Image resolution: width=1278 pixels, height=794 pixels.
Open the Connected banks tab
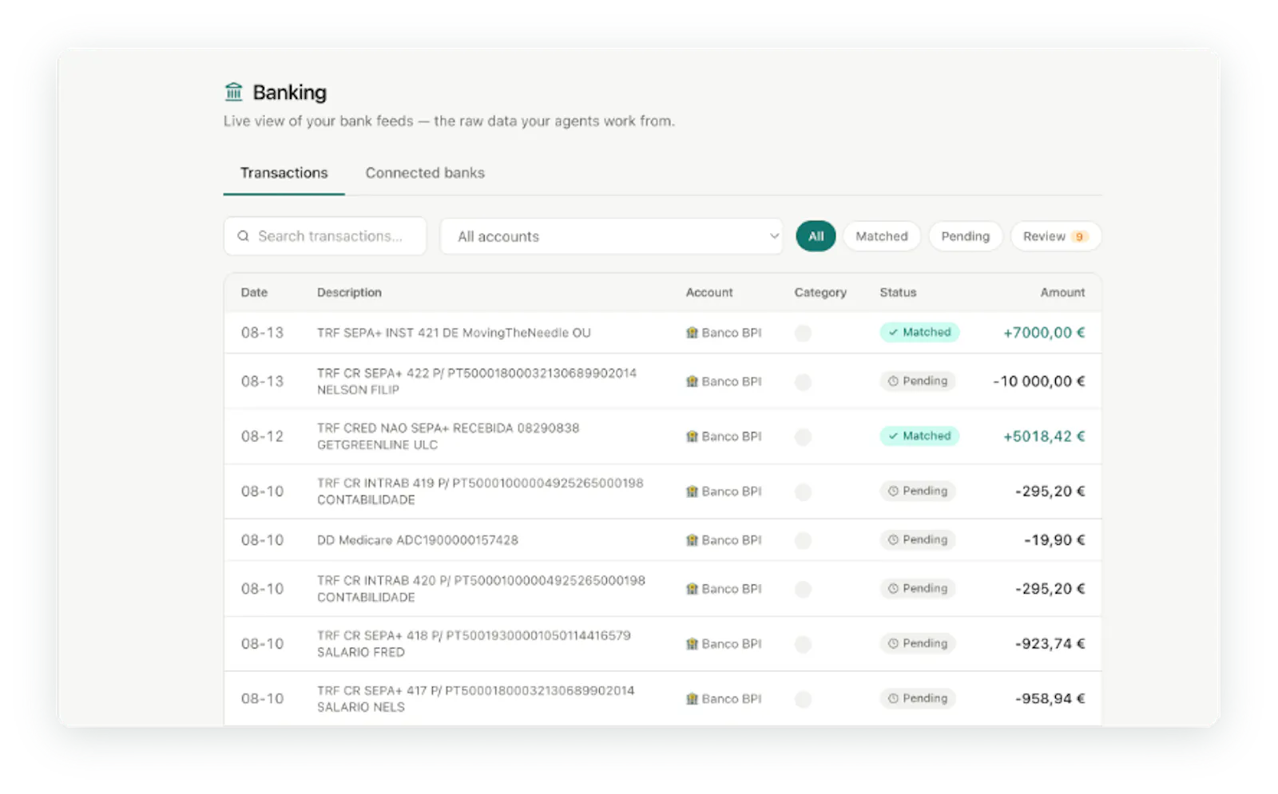coord(425,173)
